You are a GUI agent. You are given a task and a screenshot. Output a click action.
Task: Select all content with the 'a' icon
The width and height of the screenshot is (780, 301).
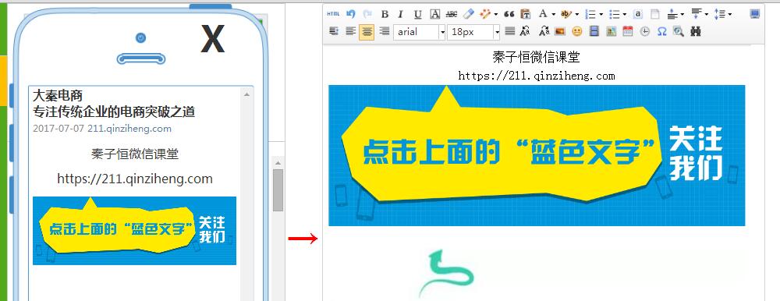(x=638, y=14)
